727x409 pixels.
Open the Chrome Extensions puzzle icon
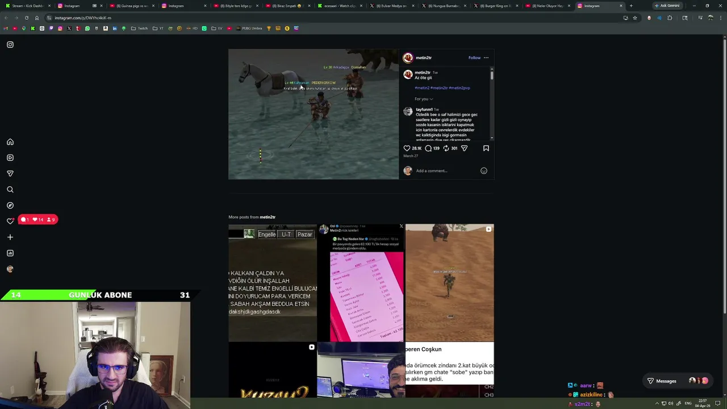[x=670, y=18]
